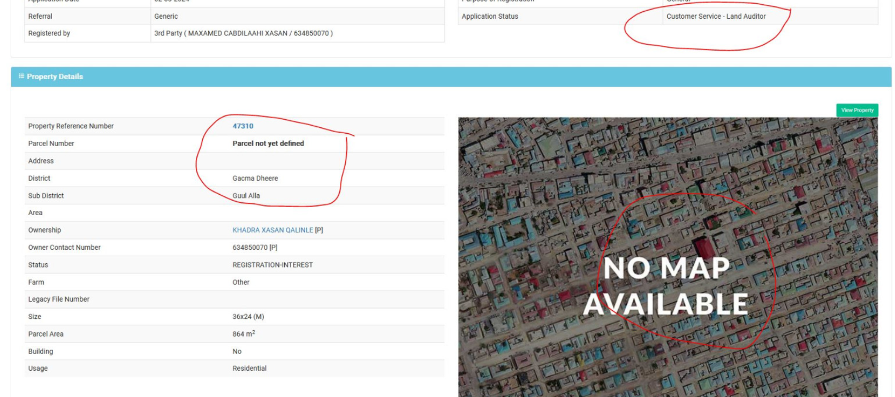Click the Building row label
This screenshot has height=397, width=895.
(41, 352)
